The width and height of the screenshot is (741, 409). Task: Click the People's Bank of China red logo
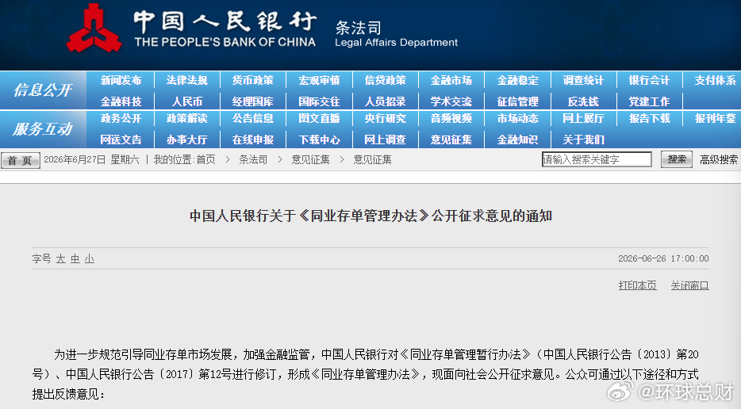(94, 28)
